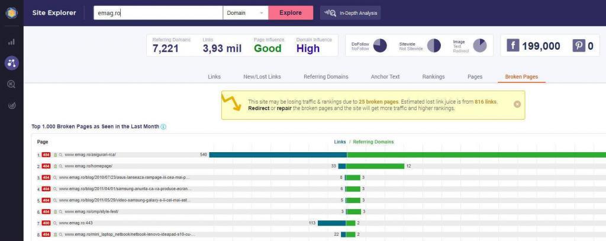Viewport: 606px width, 241px height.
Task: Click the pink Explore button
Action: pyautogui.click(x=291, y=13)
